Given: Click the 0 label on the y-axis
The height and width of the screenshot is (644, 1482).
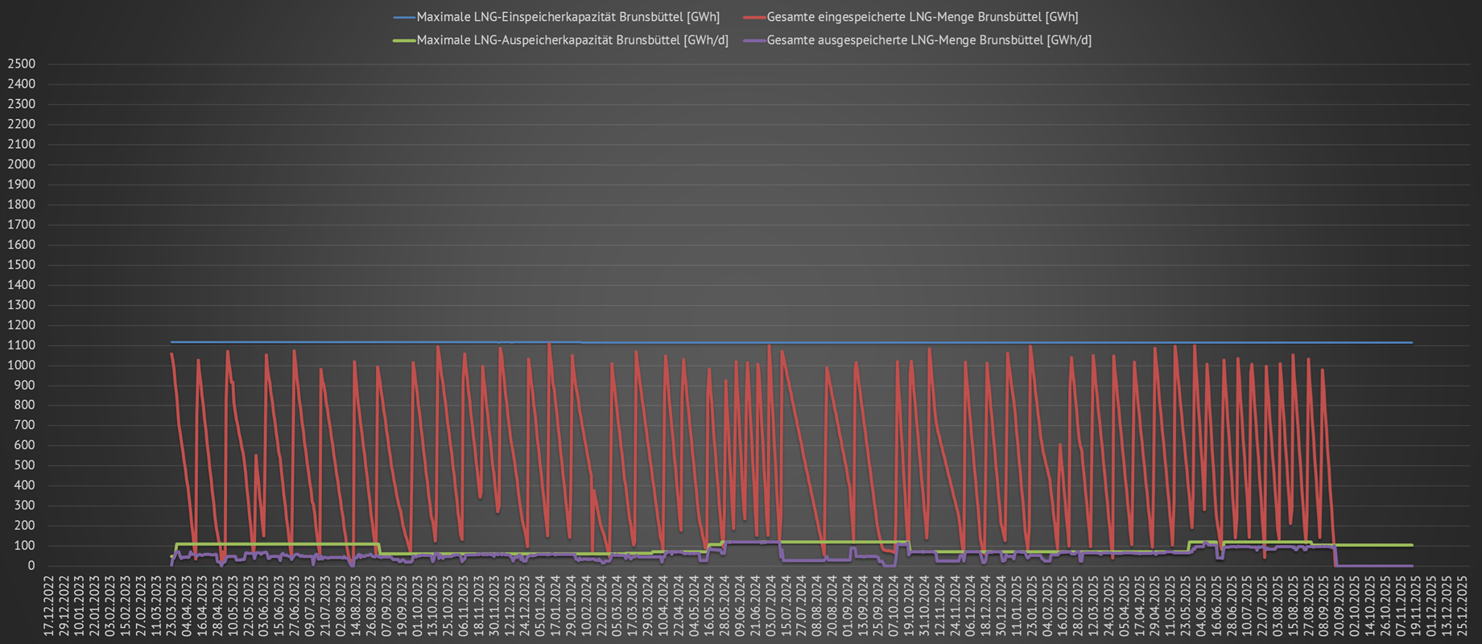Looking at the screenshot, I should [31, 566].
